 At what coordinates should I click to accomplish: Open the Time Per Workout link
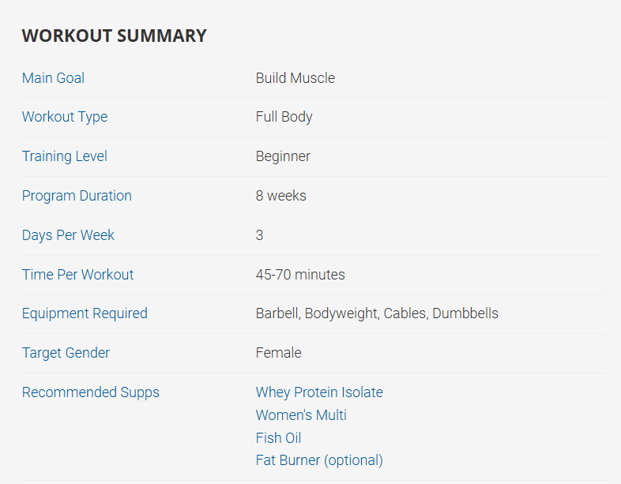[77, 275]
